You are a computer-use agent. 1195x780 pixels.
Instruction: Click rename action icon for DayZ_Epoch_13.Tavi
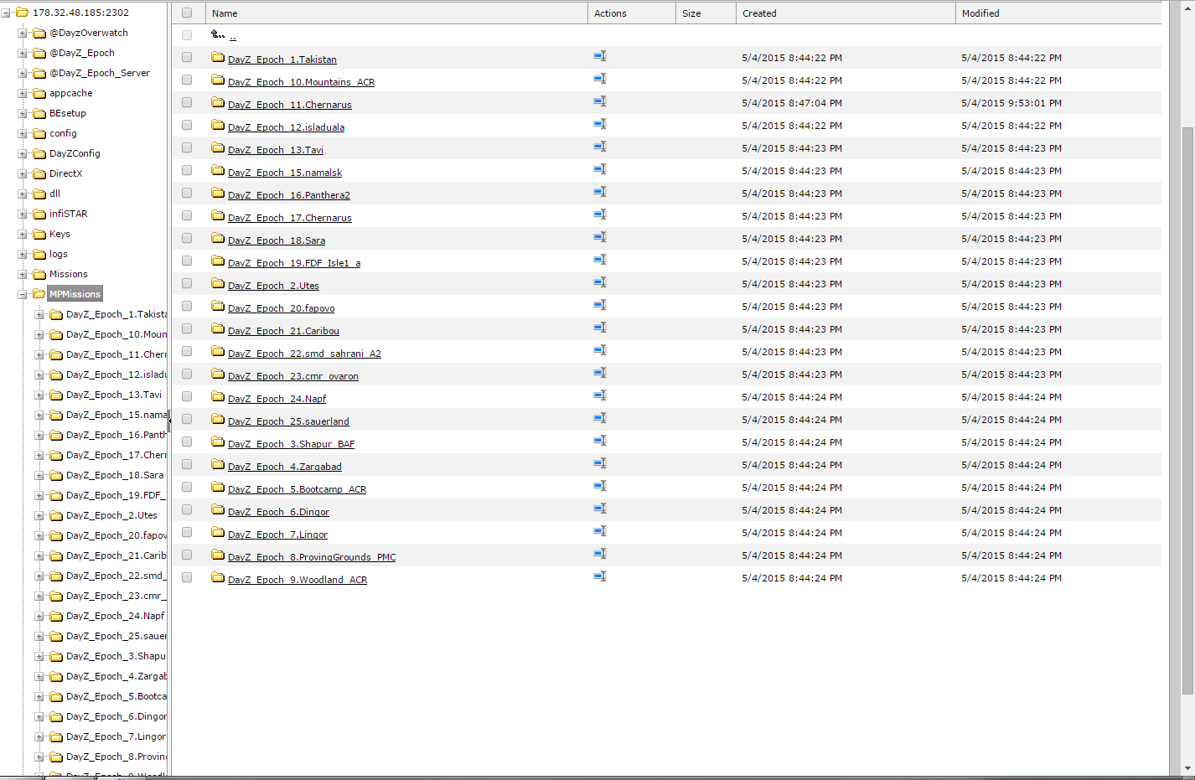pos(600,147)
